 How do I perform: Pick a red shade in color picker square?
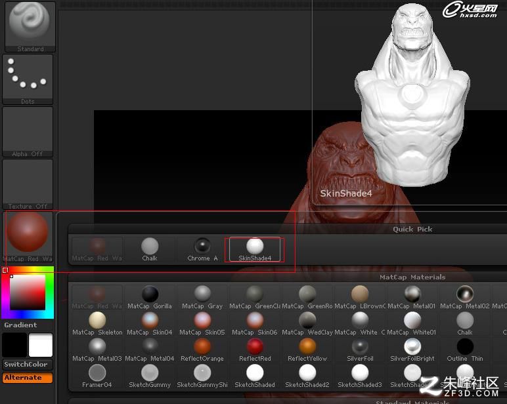pos(28,293)
